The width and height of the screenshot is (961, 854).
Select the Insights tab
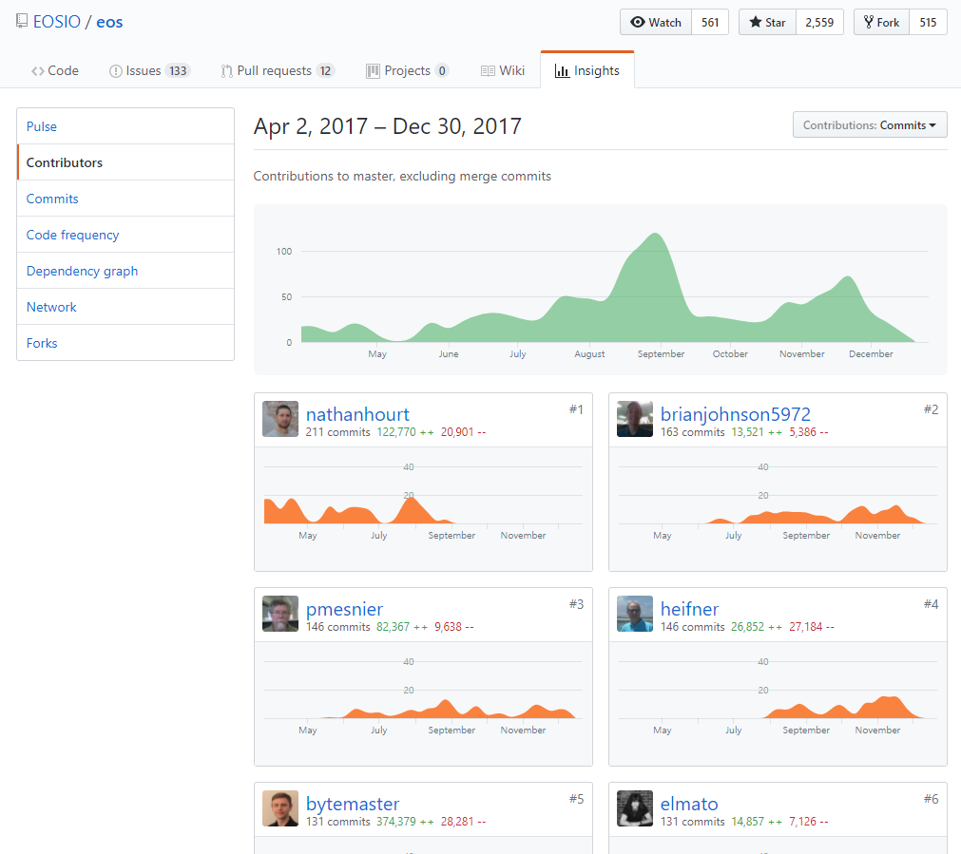pos(587,71)
